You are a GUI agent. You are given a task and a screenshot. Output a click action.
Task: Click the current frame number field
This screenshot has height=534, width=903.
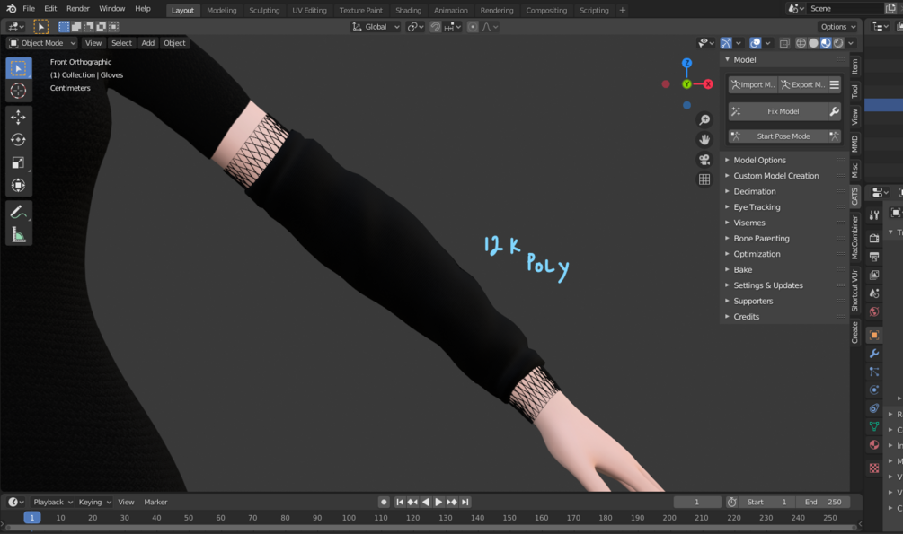click(x=697, y=502)
